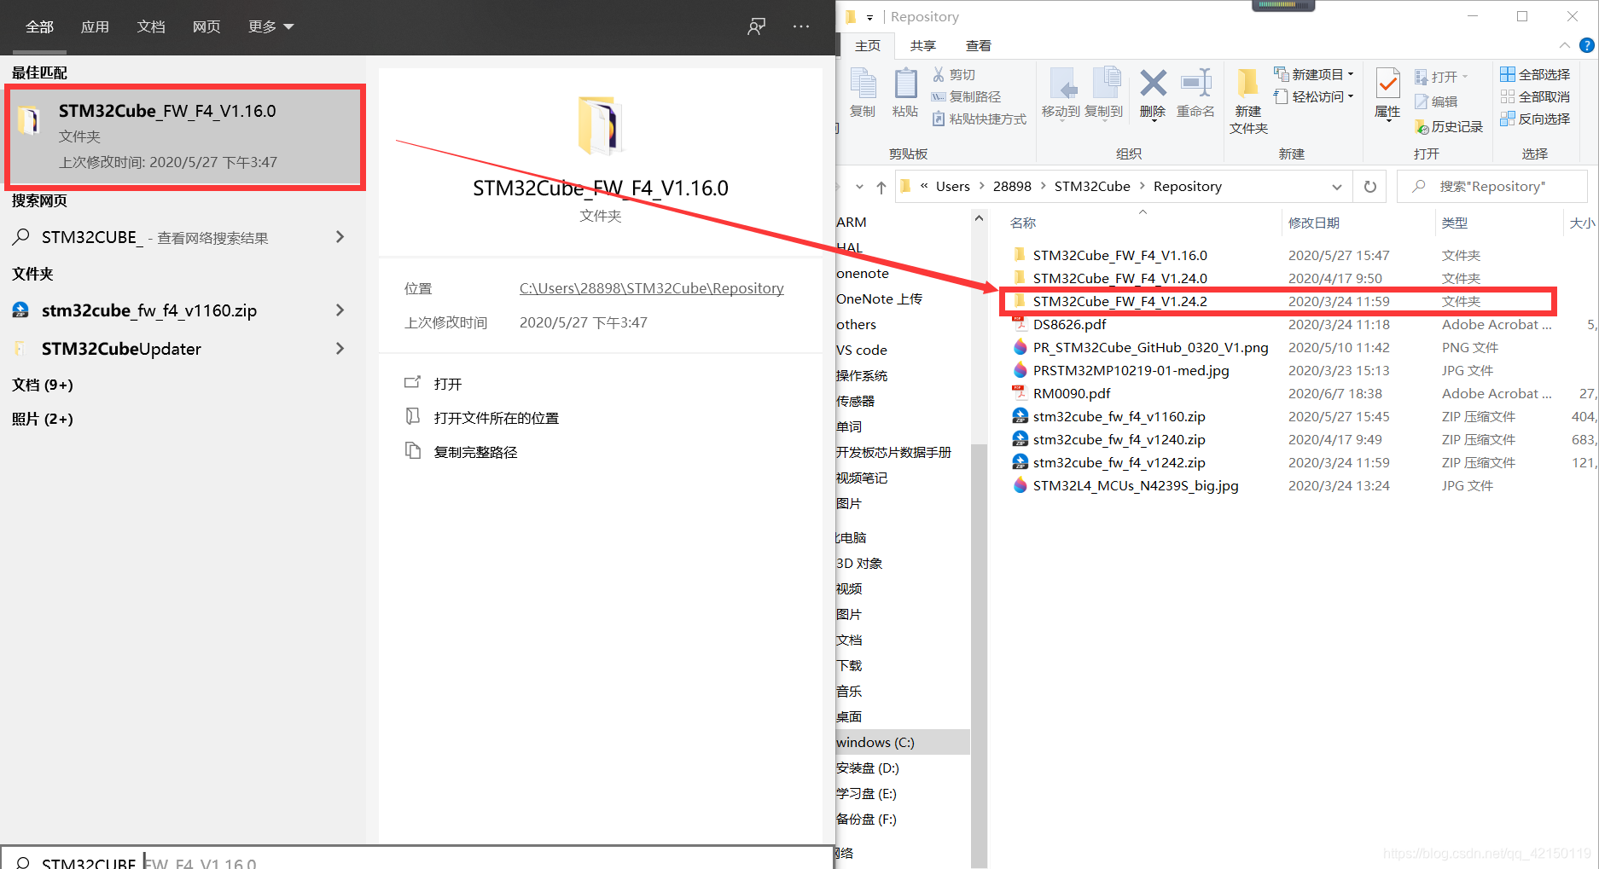The height and width of the screenshot is (869, 1599).
Task: Open the address bar history dropdown arrow
Action: tap(1337, 187)
